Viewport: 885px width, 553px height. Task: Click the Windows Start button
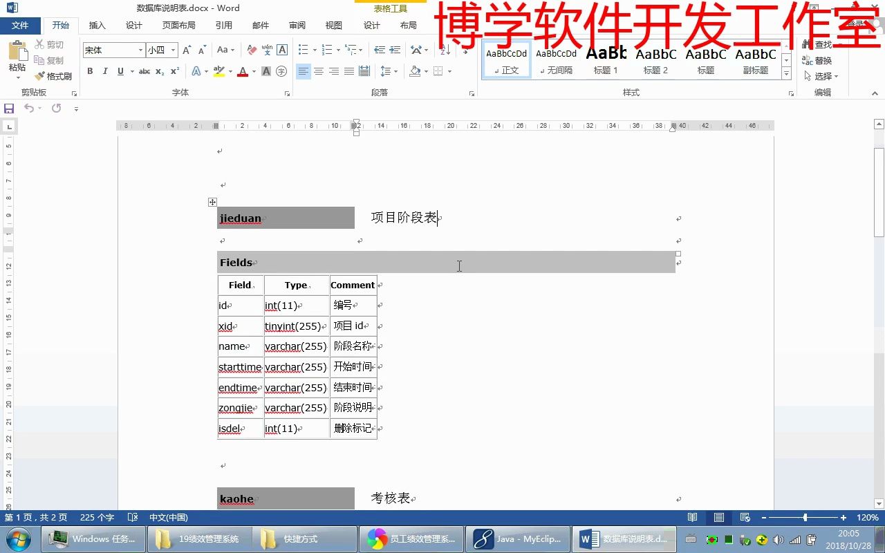click(19, 538)
